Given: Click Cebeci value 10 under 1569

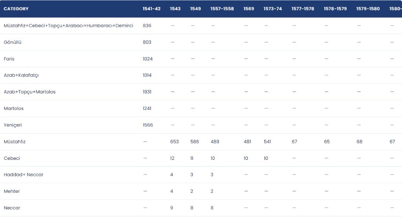Looking at the screenshot, I should [x=246, y=158].
